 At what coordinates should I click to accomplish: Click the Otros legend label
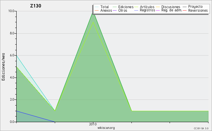[x=123, y=10]
